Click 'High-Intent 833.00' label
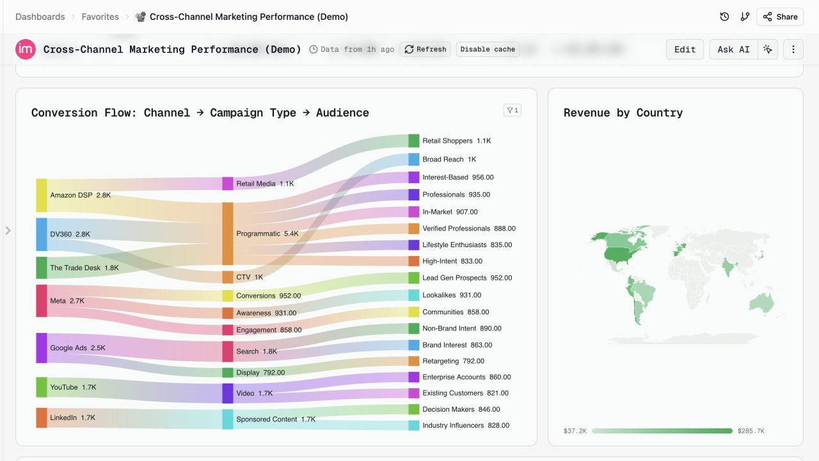 click(x=452, y=261)
